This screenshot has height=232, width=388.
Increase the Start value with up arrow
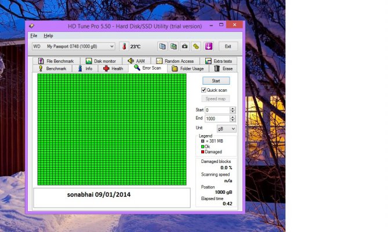point(233,108)
